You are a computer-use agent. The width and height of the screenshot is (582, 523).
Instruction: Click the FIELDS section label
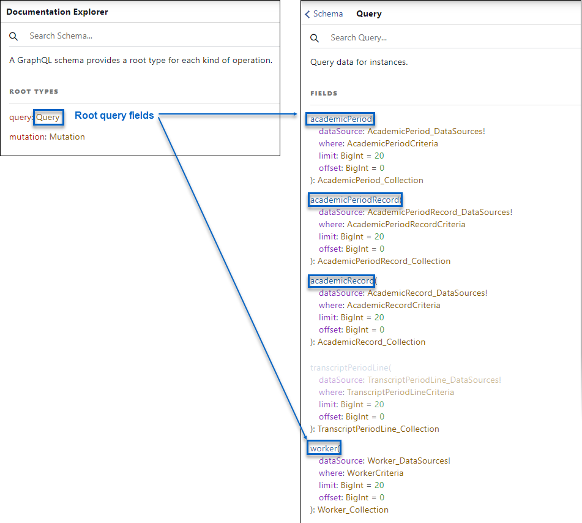click(324, 93)
